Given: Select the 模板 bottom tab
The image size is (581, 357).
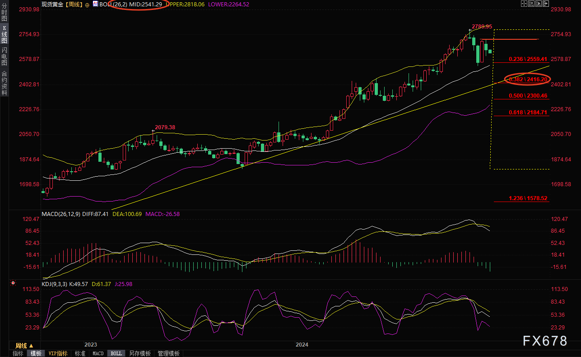Looking at the screenshot, I should tap(36, 353).
